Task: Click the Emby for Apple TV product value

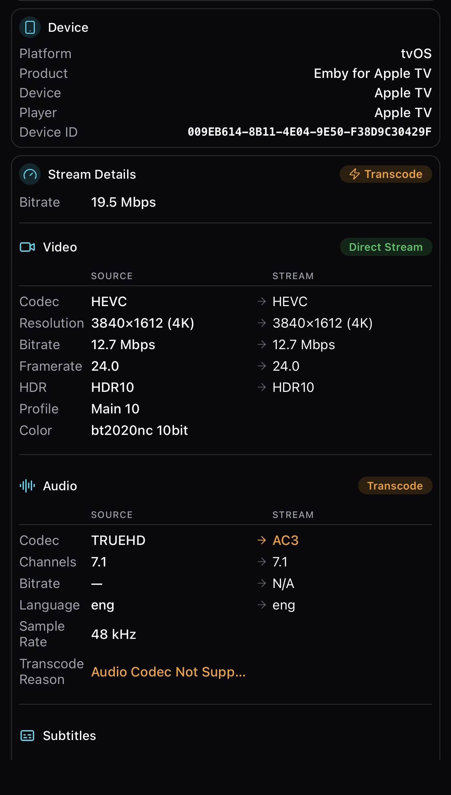Action: pos(372,73)
